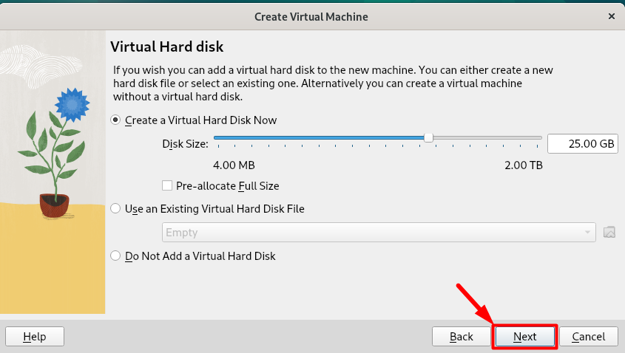Cancel the virtual machine creation
Screen dimensions: 625x353
coord(588,337)
